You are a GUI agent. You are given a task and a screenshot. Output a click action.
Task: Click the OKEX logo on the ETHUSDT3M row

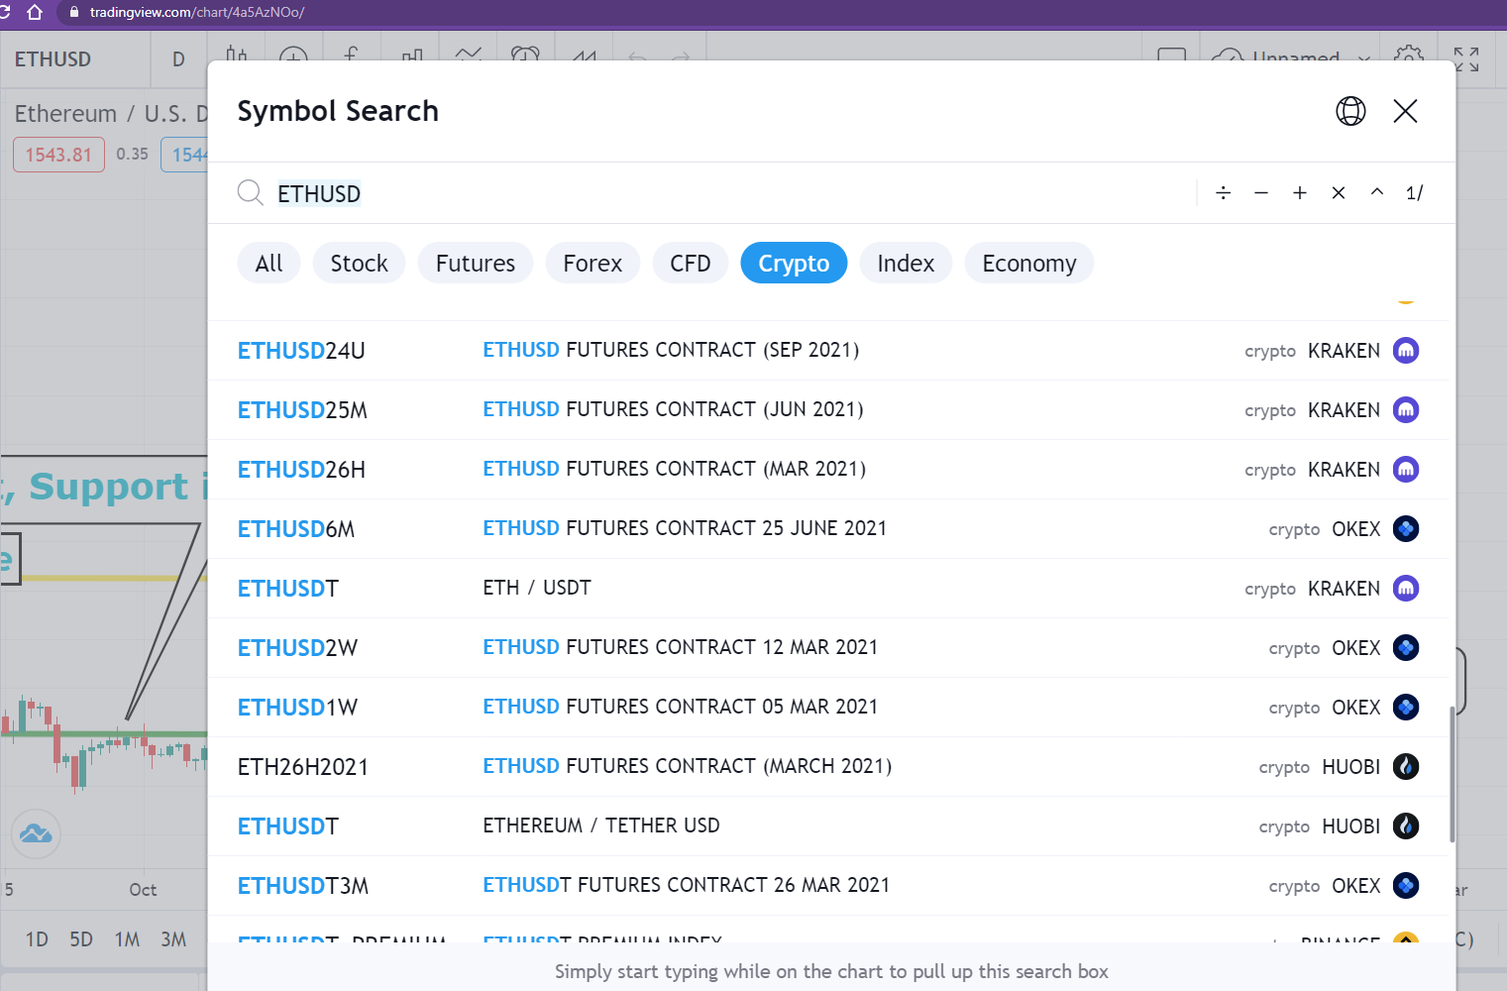pos(1406,885)
